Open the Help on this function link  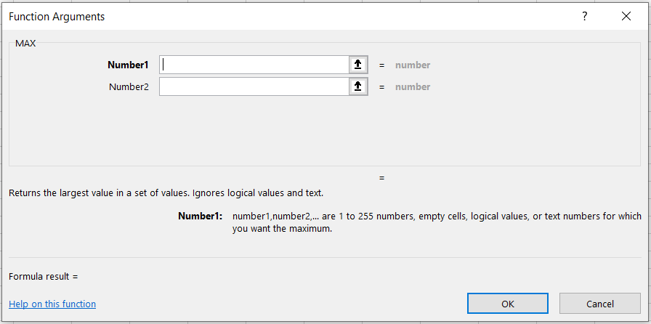click(52, 304)
